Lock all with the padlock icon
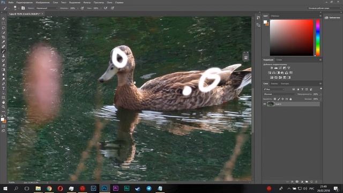Viewport: 343px width, 193px height. [x=290, y=99]
